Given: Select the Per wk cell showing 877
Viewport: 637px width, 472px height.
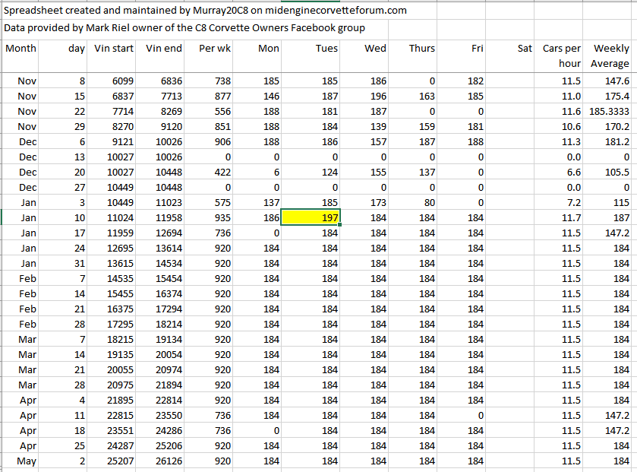Looking at the screenshot, I should [210, 96].
